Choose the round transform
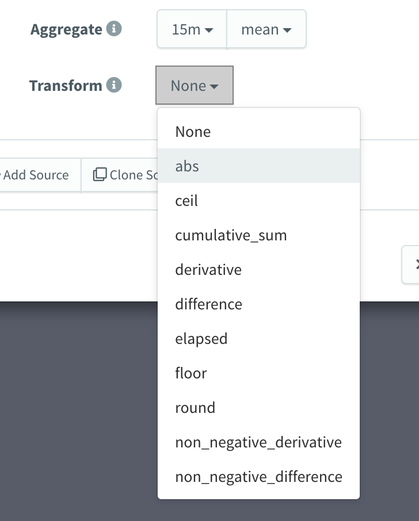419x521 pixels. click(x=259, y=408)
